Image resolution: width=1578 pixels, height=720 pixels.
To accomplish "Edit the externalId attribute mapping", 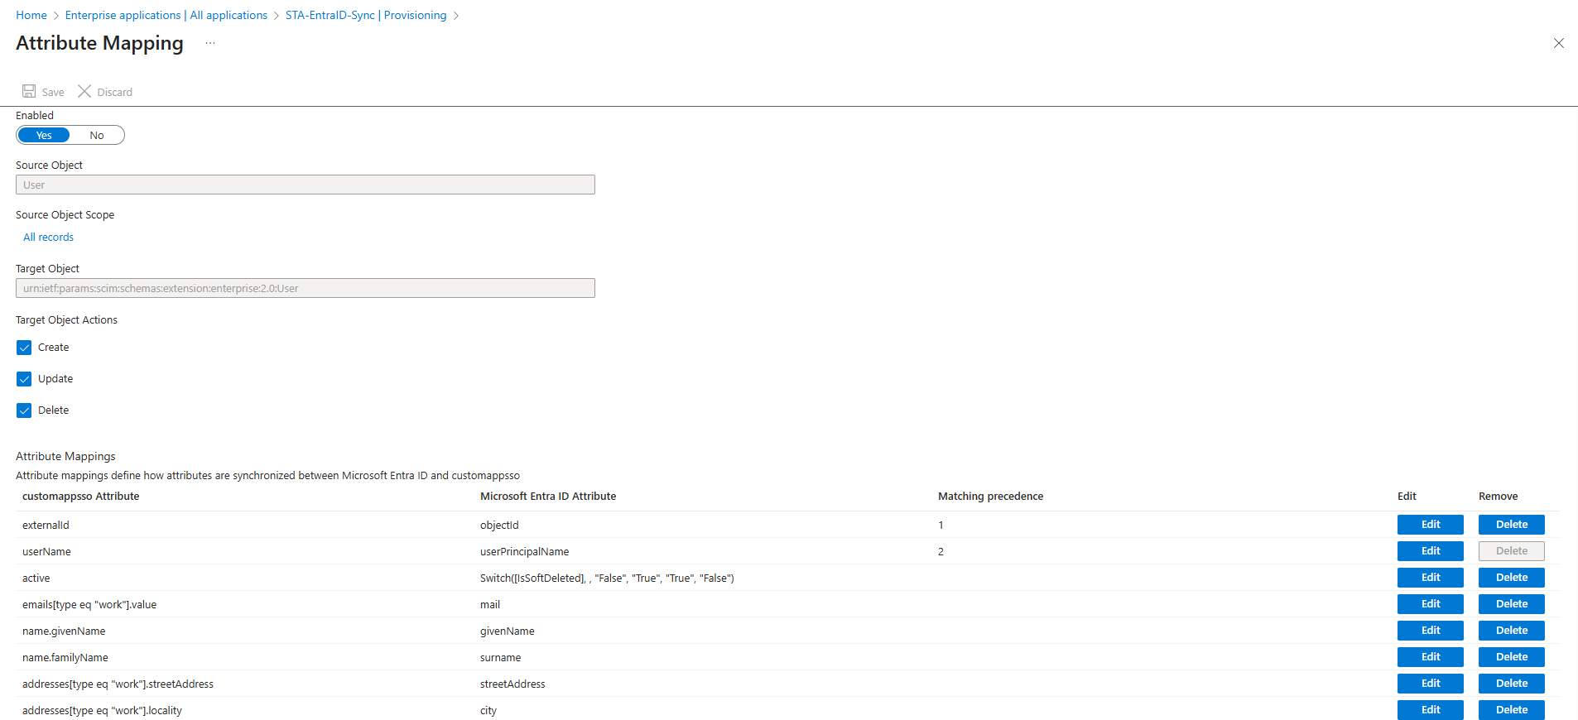I will (x=1430, y=525).
